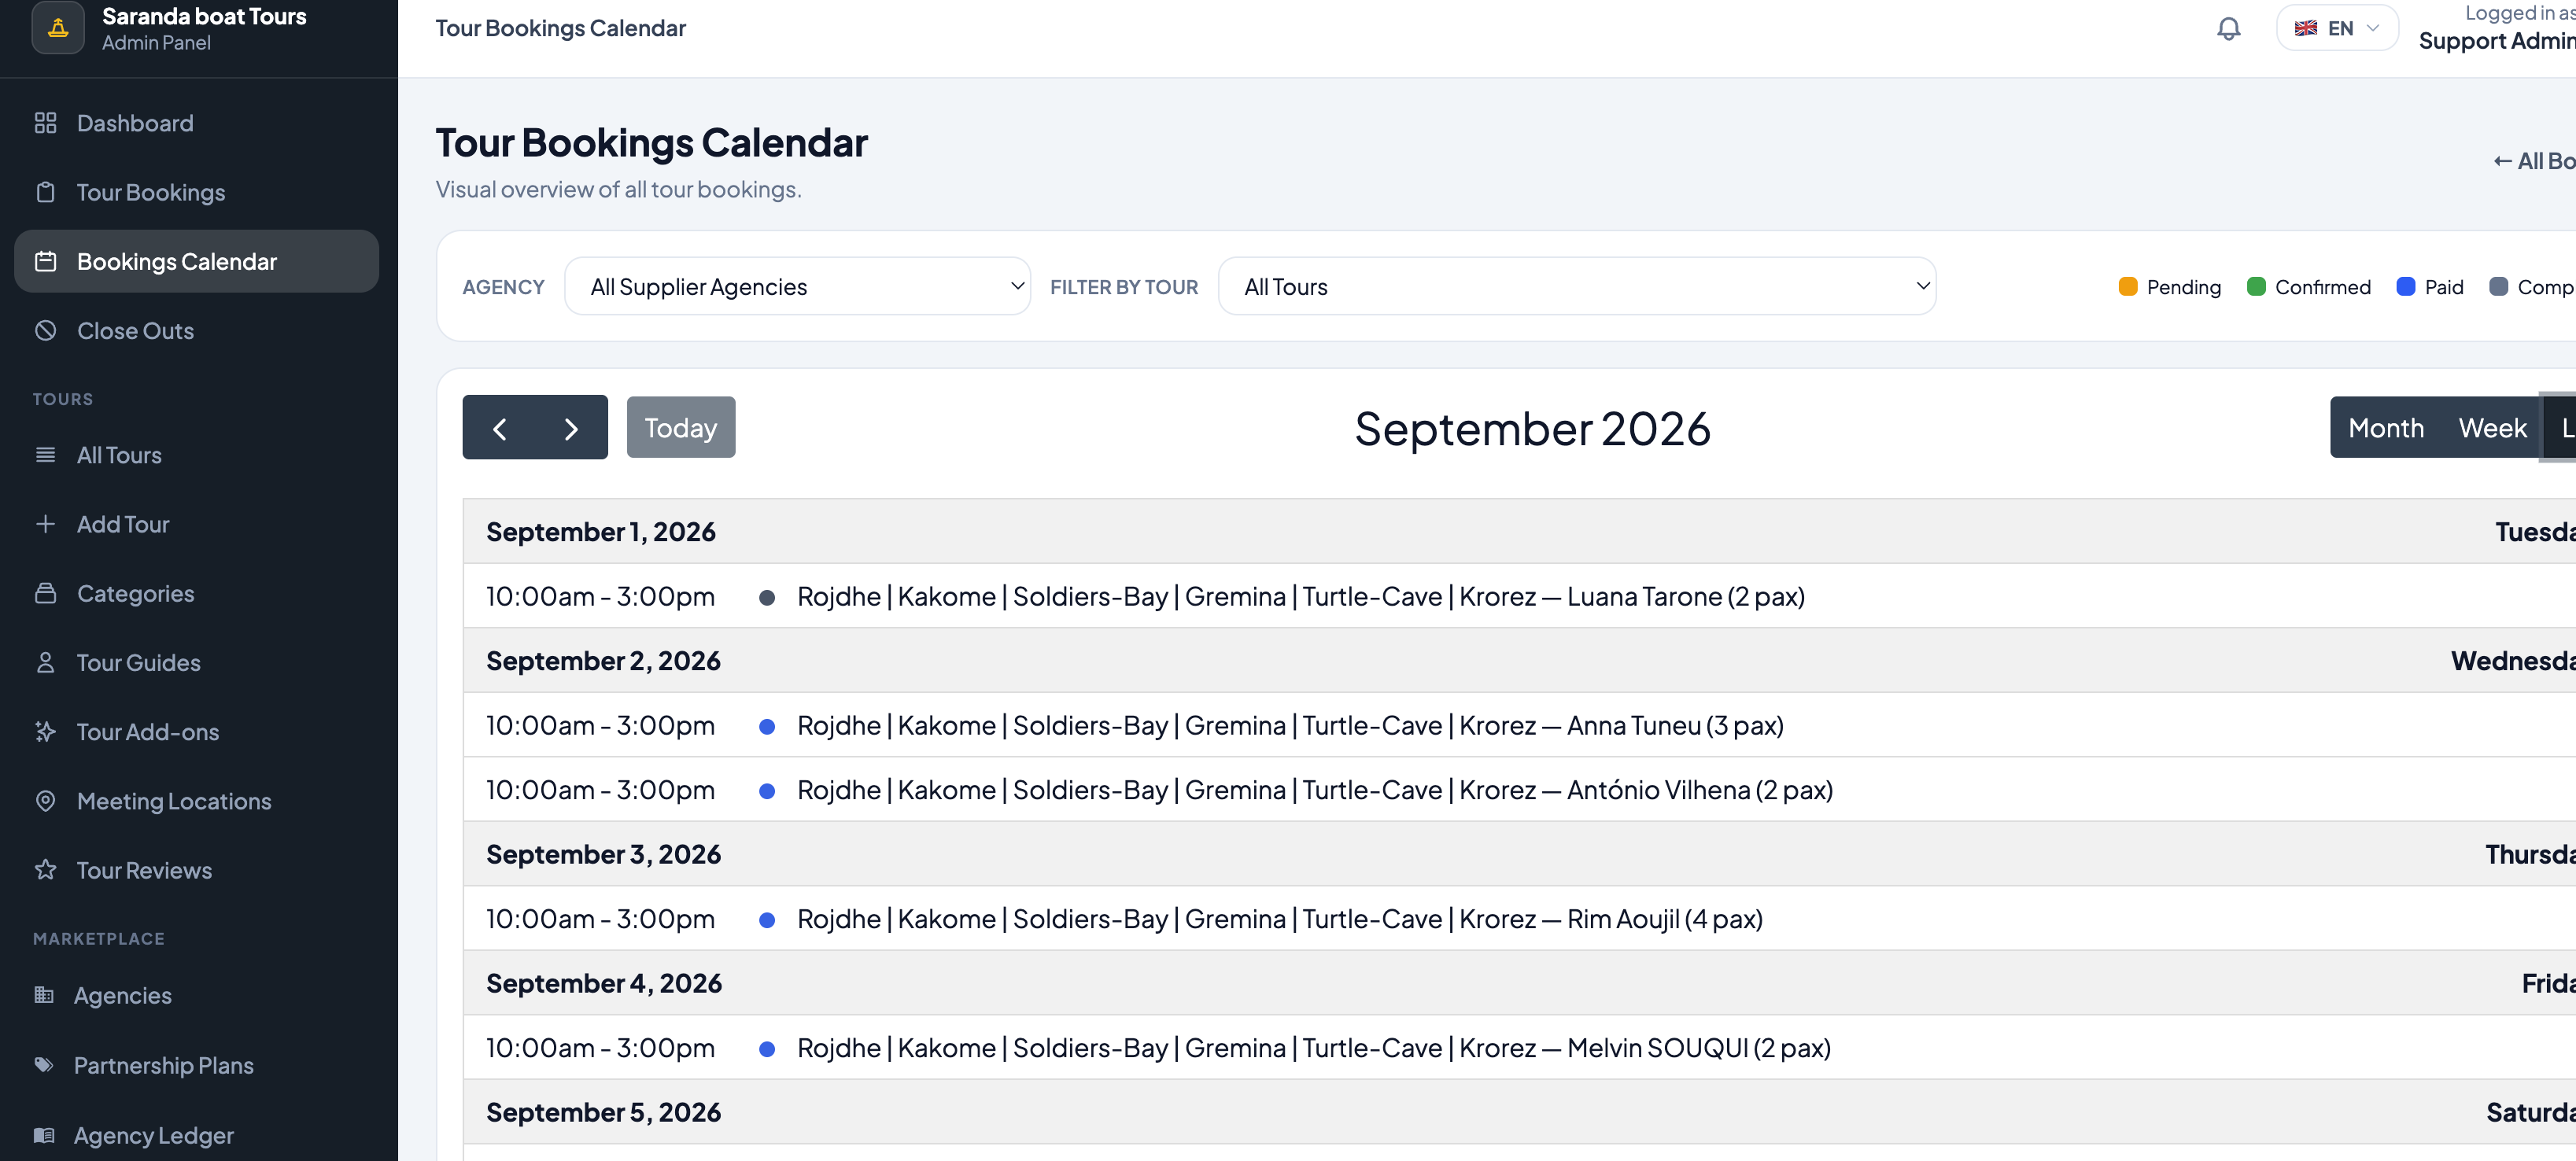Open Tour Reviews menu item
Screen dimensions: 2576x1161
196,869
